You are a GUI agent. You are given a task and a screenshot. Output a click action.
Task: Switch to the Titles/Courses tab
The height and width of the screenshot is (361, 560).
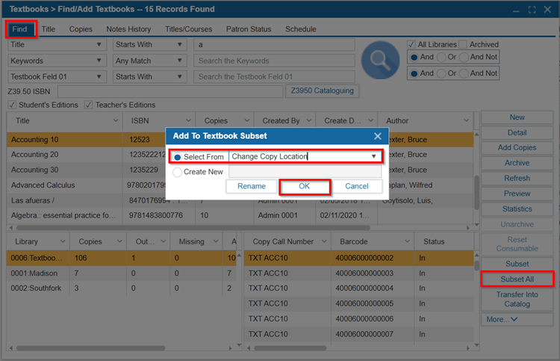click(189, 29)
